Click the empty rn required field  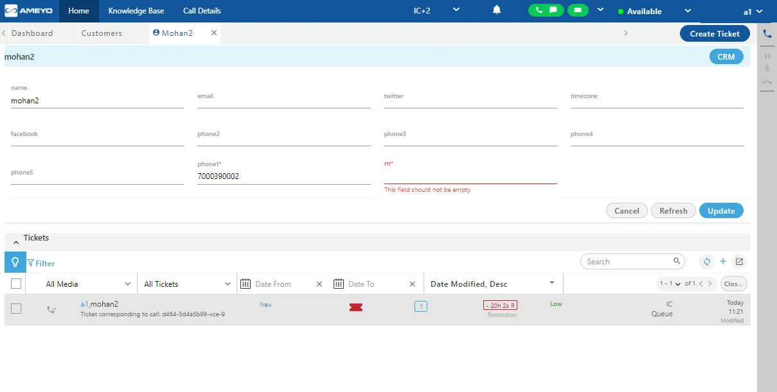pyautogui.click(x=470, y=176)
